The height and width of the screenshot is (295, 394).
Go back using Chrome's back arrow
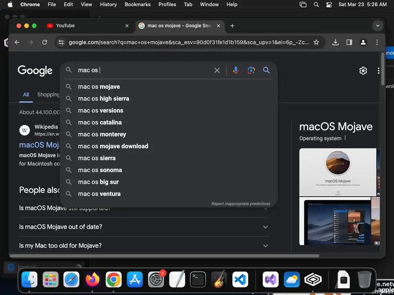pyautogui.click(x=17, y=42)
